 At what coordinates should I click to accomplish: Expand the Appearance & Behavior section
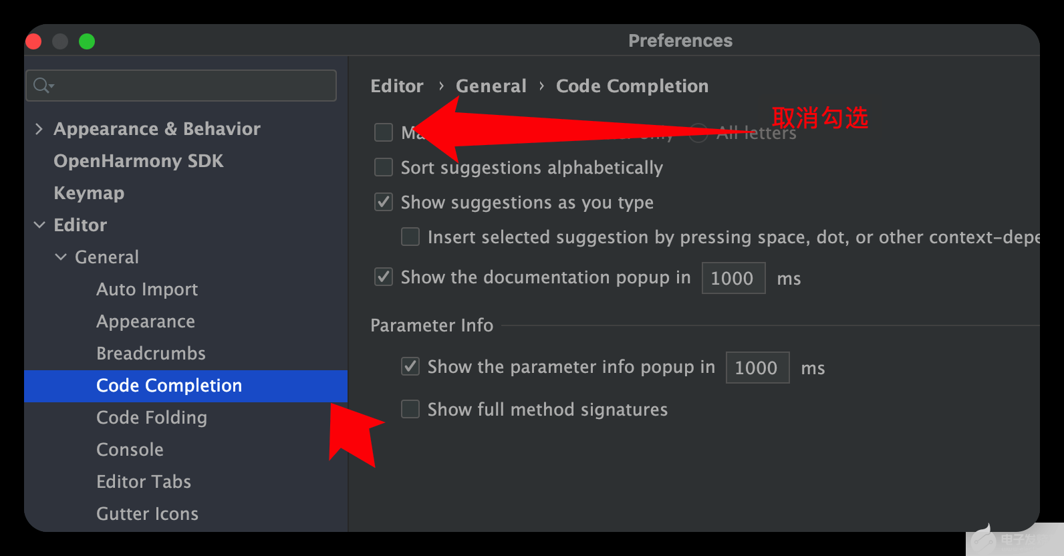tap(39, 129)
